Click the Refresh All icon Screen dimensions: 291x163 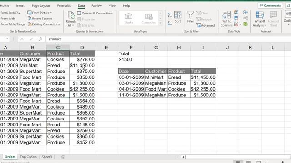coord(71,15)
